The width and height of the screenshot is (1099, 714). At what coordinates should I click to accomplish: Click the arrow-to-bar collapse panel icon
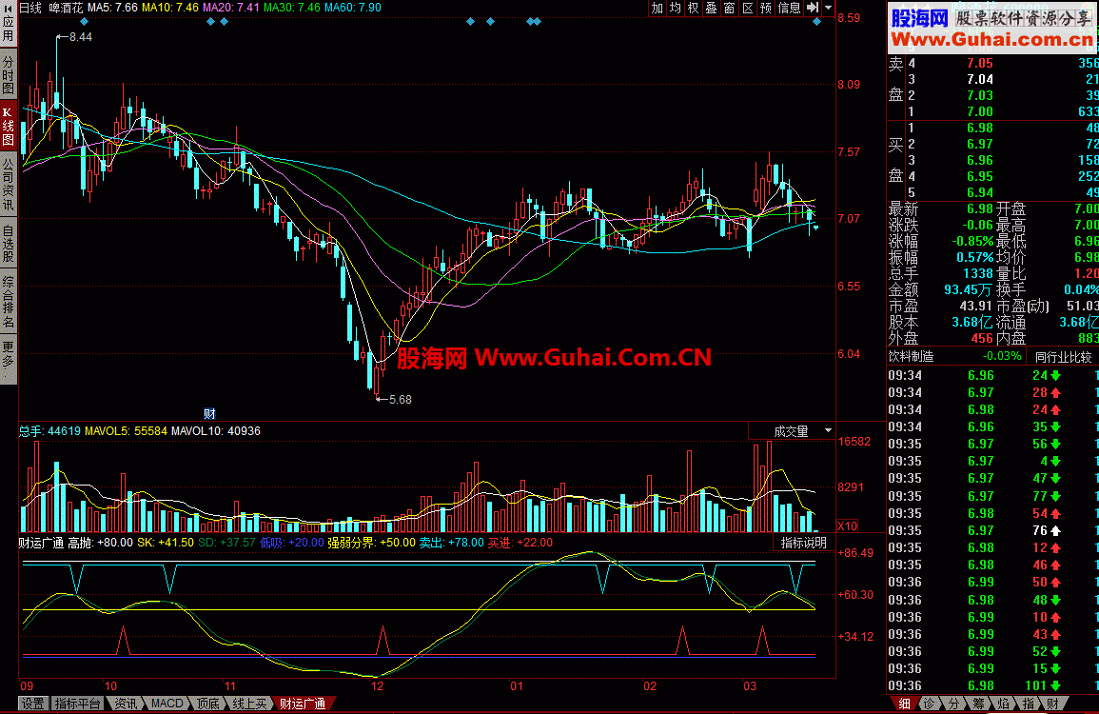point(813,8)
